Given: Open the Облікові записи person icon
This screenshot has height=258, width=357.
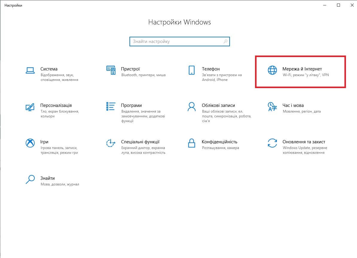Looking at the screenshot, I should tap(191, 107).
